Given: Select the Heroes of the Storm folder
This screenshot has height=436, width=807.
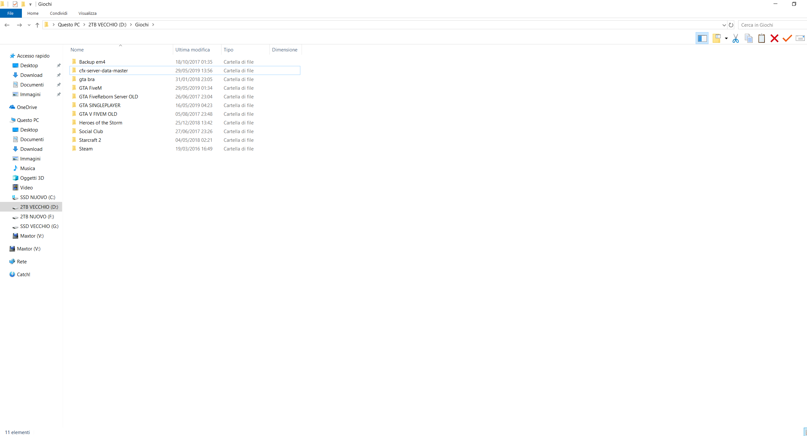Looking at the screenshot, I should tap(100, 123).
